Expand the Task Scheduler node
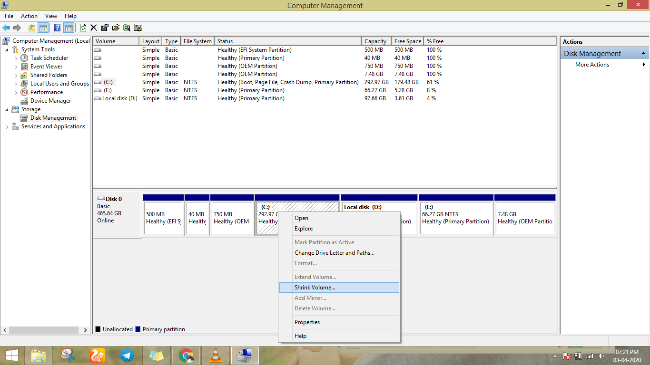The image size is (650, 365). (16, 58)
